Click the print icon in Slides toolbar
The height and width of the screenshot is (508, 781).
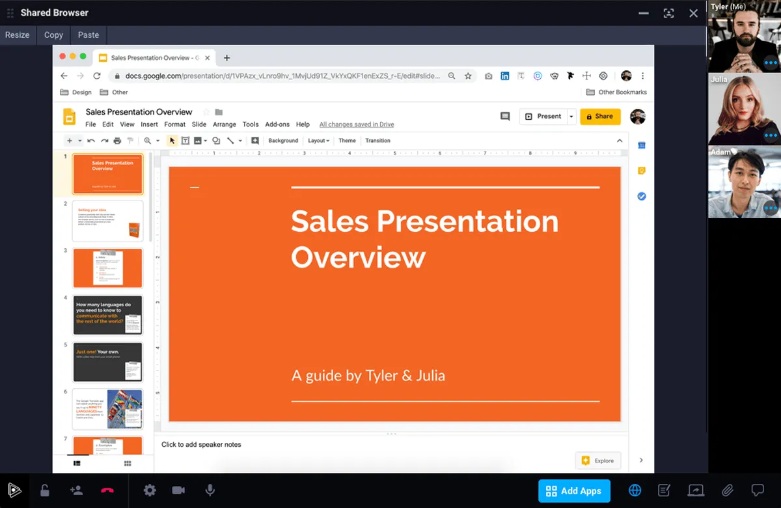[117, 141]
